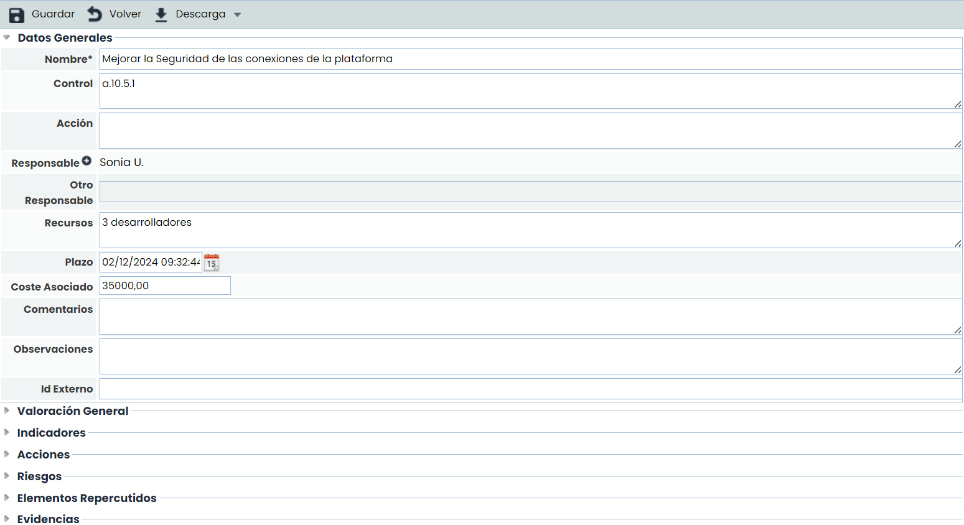Click the Guardar save disk icon
Image resolution: width=964 pixels, height=525 pixels.
tap(17, 15)
